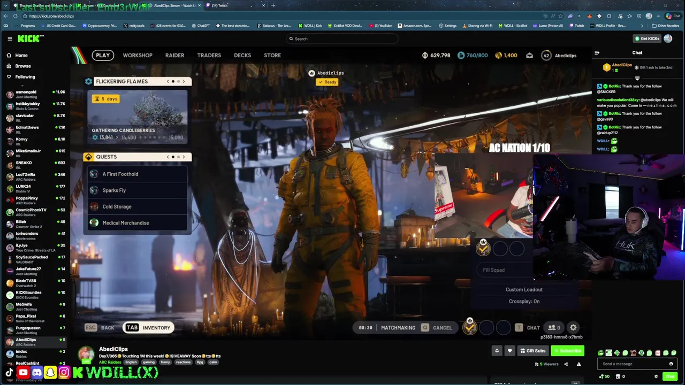Click the in-game INVENTORY button
Image resolution: width=685 pixels, height=385 pixels.
click(148, 328)
